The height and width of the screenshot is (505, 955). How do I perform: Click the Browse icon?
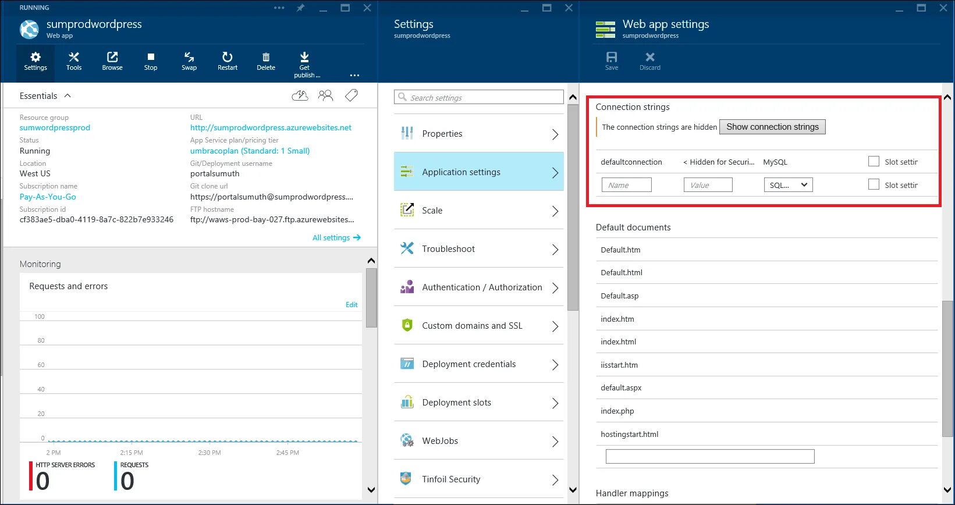(x=112, y=57)
